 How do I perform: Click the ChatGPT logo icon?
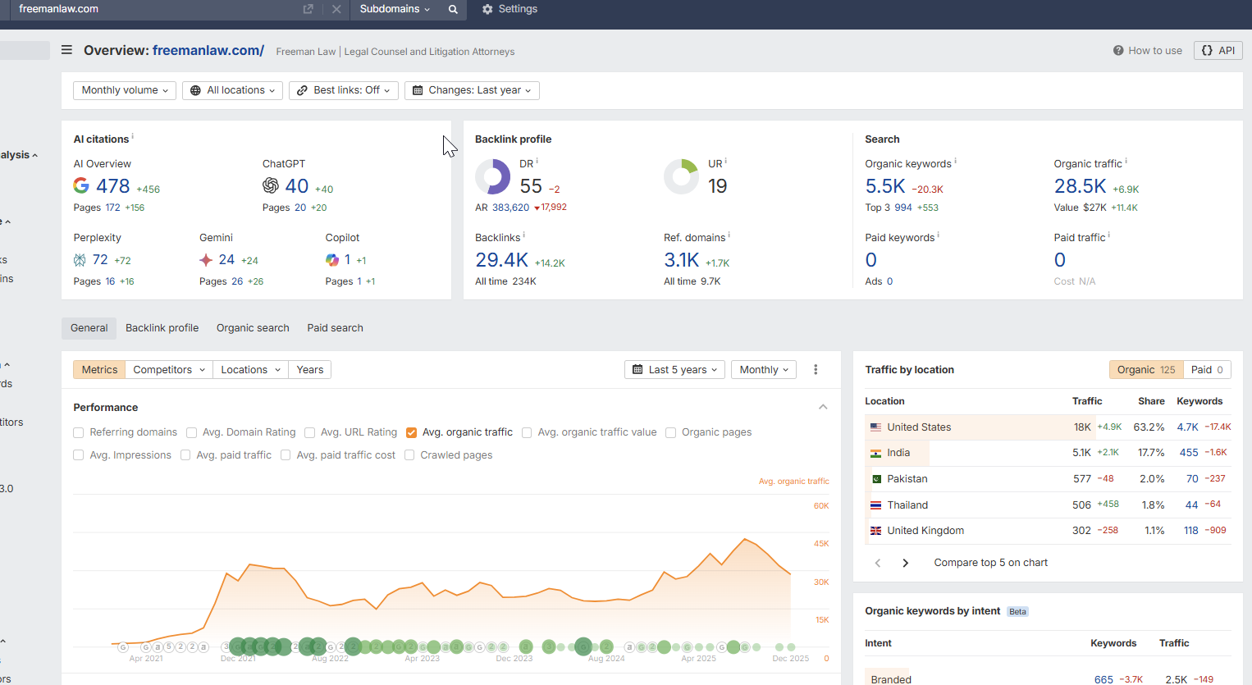pyautogui.click(x=271, y=186)
